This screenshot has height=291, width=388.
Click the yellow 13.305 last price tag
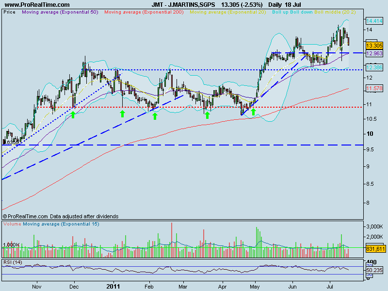coord(374,46)
